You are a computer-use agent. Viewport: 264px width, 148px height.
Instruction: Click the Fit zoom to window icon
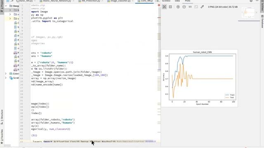point(164,7)
